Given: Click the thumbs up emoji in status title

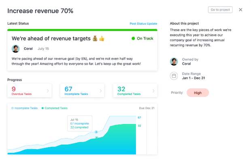Looking at the screenshot, I should click(102, 39).
